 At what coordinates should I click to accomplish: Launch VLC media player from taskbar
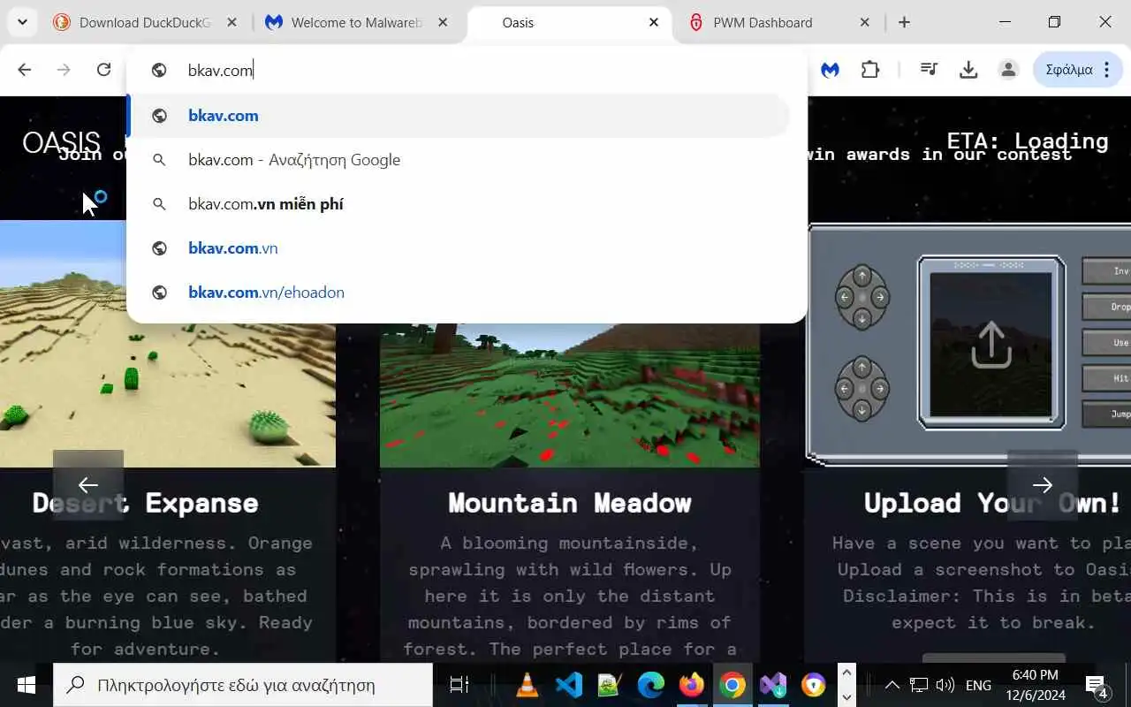point(528,685)
